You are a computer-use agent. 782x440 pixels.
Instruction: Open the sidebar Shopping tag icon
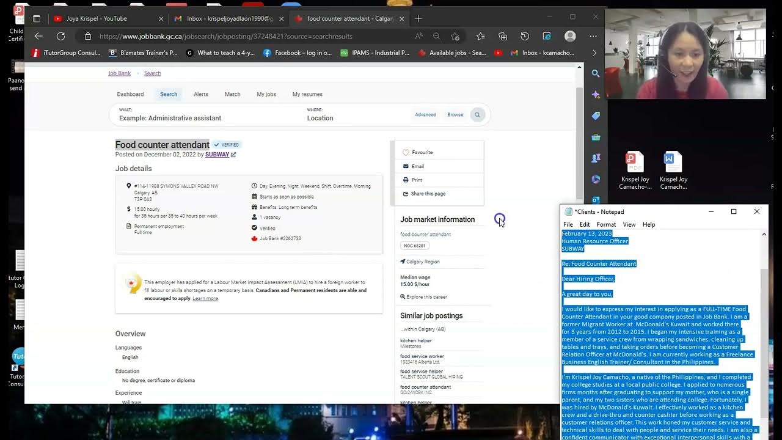click(x=596, y=116)
